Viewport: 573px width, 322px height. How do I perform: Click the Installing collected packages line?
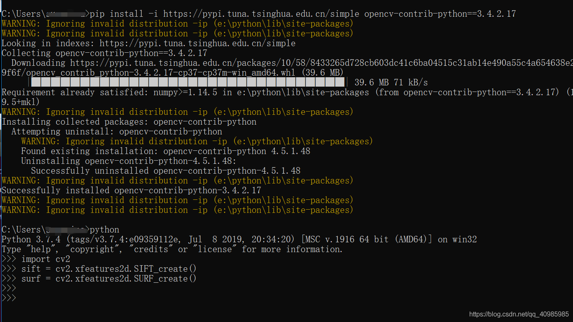coord(129,121)
